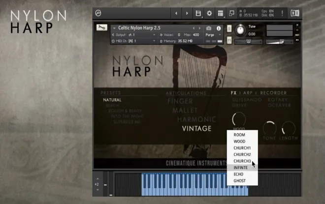The height and width of the screenshot is (204, 325).
Task: Mute the instrument with M button
Action: click(229, 40)
